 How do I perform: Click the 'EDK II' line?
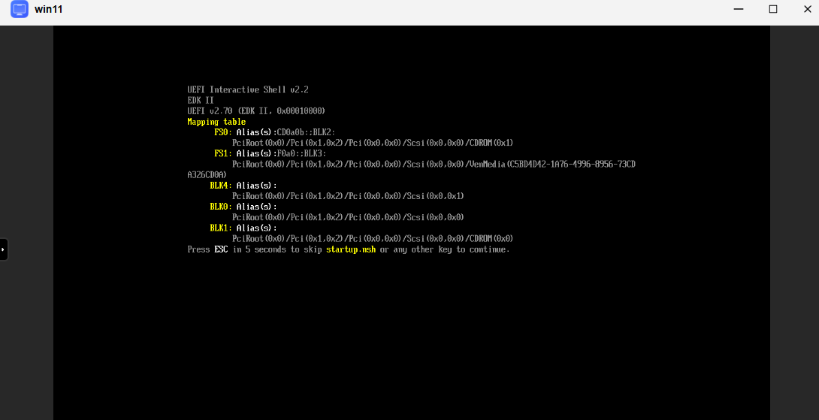coord(201,100)
